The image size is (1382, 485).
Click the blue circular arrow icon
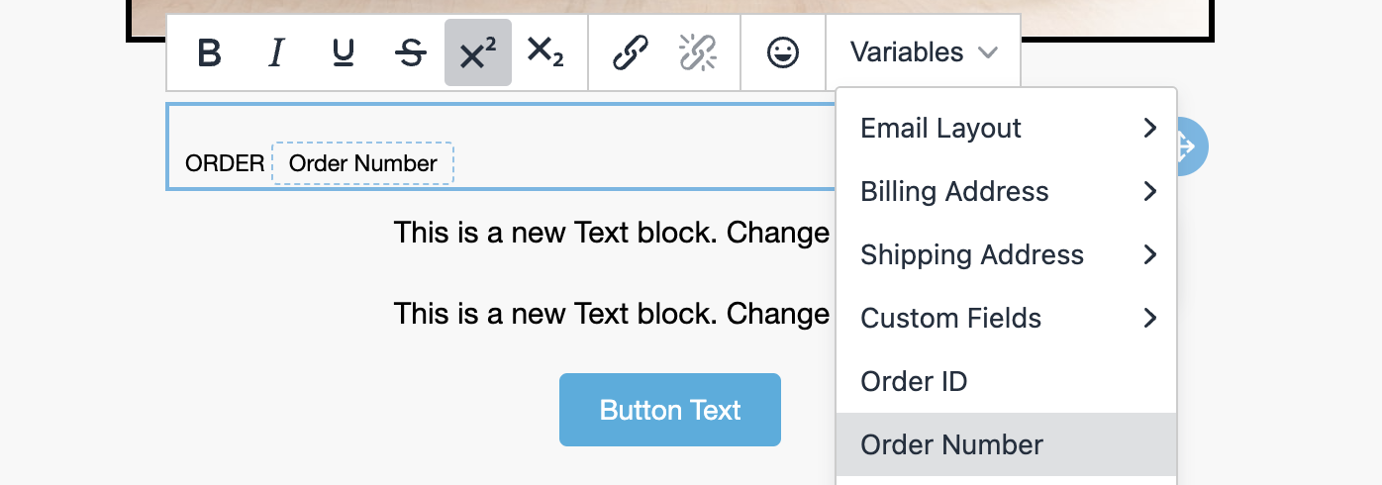[1186, 146]
